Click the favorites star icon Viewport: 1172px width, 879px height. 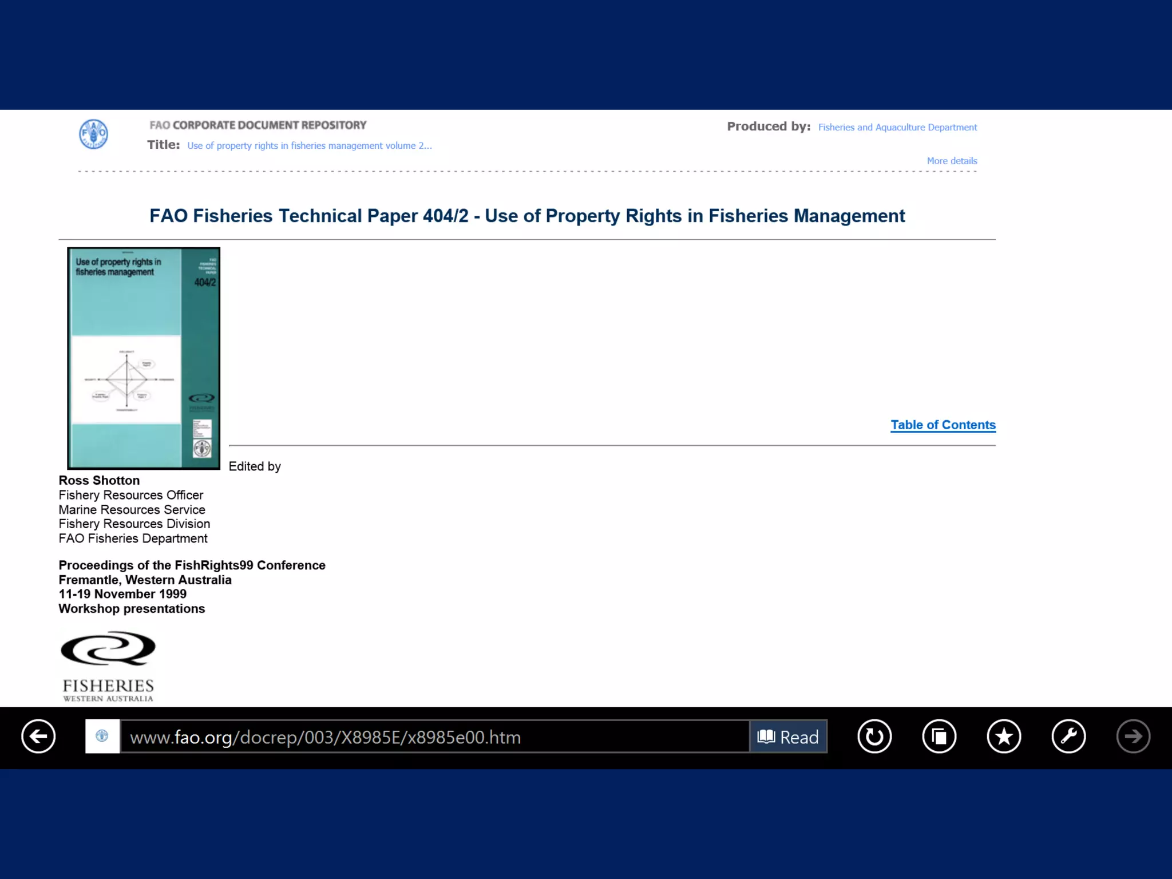click(x=1004, y=736)
